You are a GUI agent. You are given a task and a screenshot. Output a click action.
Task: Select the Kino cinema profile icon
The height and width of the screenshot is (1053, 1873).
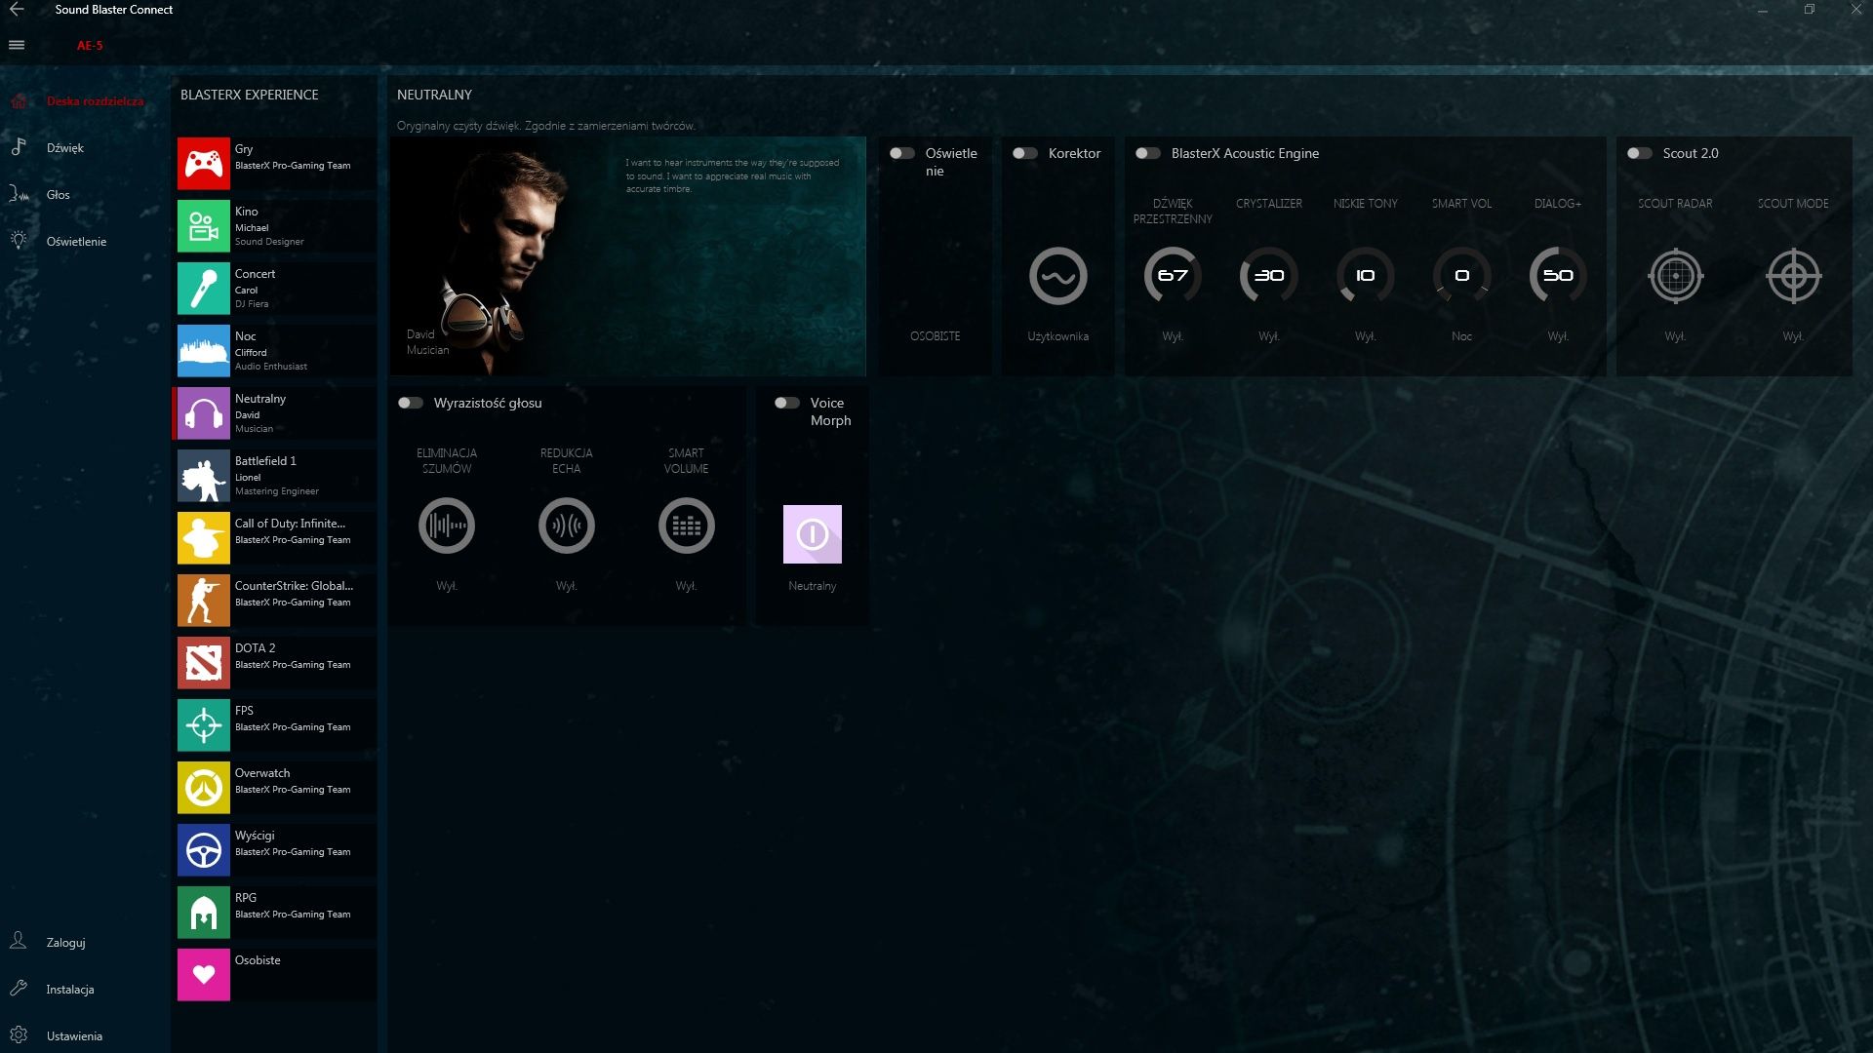click(203, 225)
